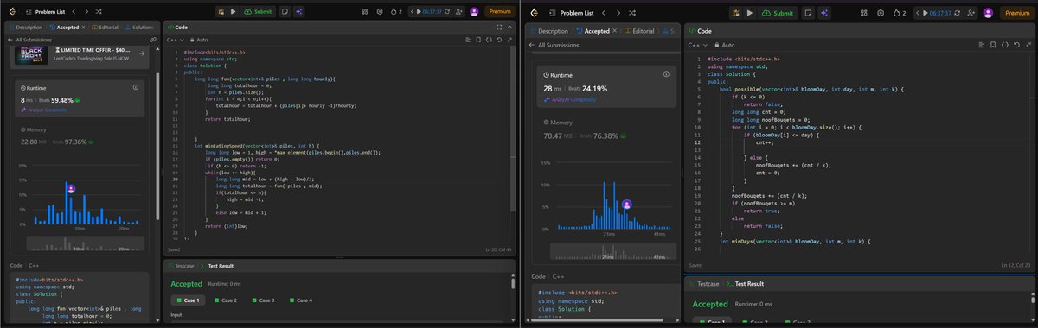
Task: Collapse left Code panel with chevron
Action: pyautogui.click(x=510, y=27)
